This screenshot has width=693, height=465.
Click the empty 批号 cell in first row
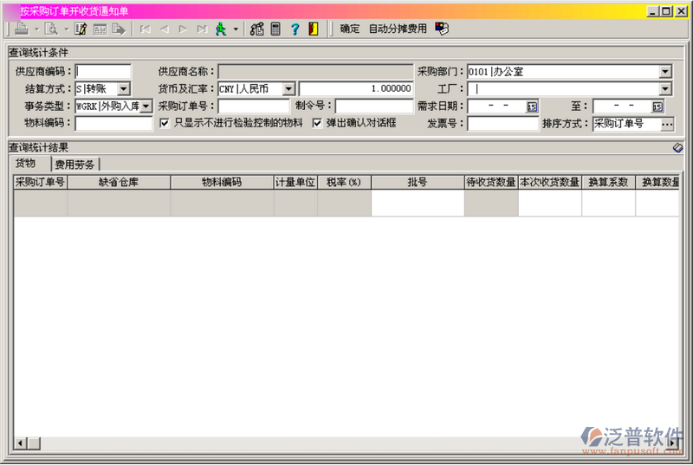pyautogui.click(x=418, y=203)
